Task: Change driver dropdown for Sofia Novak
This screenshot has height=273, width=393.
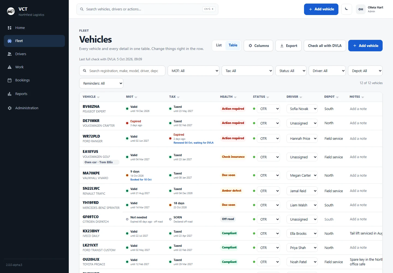Action: pyautogui.click(x=302, y=109)
